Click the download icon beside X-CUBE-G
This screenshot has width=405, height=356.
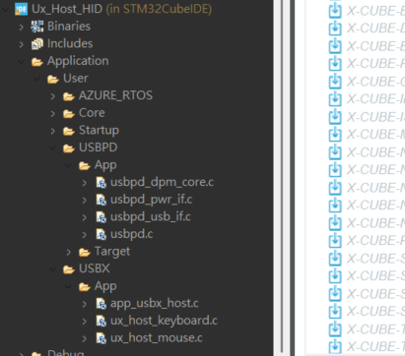point(335,82)
